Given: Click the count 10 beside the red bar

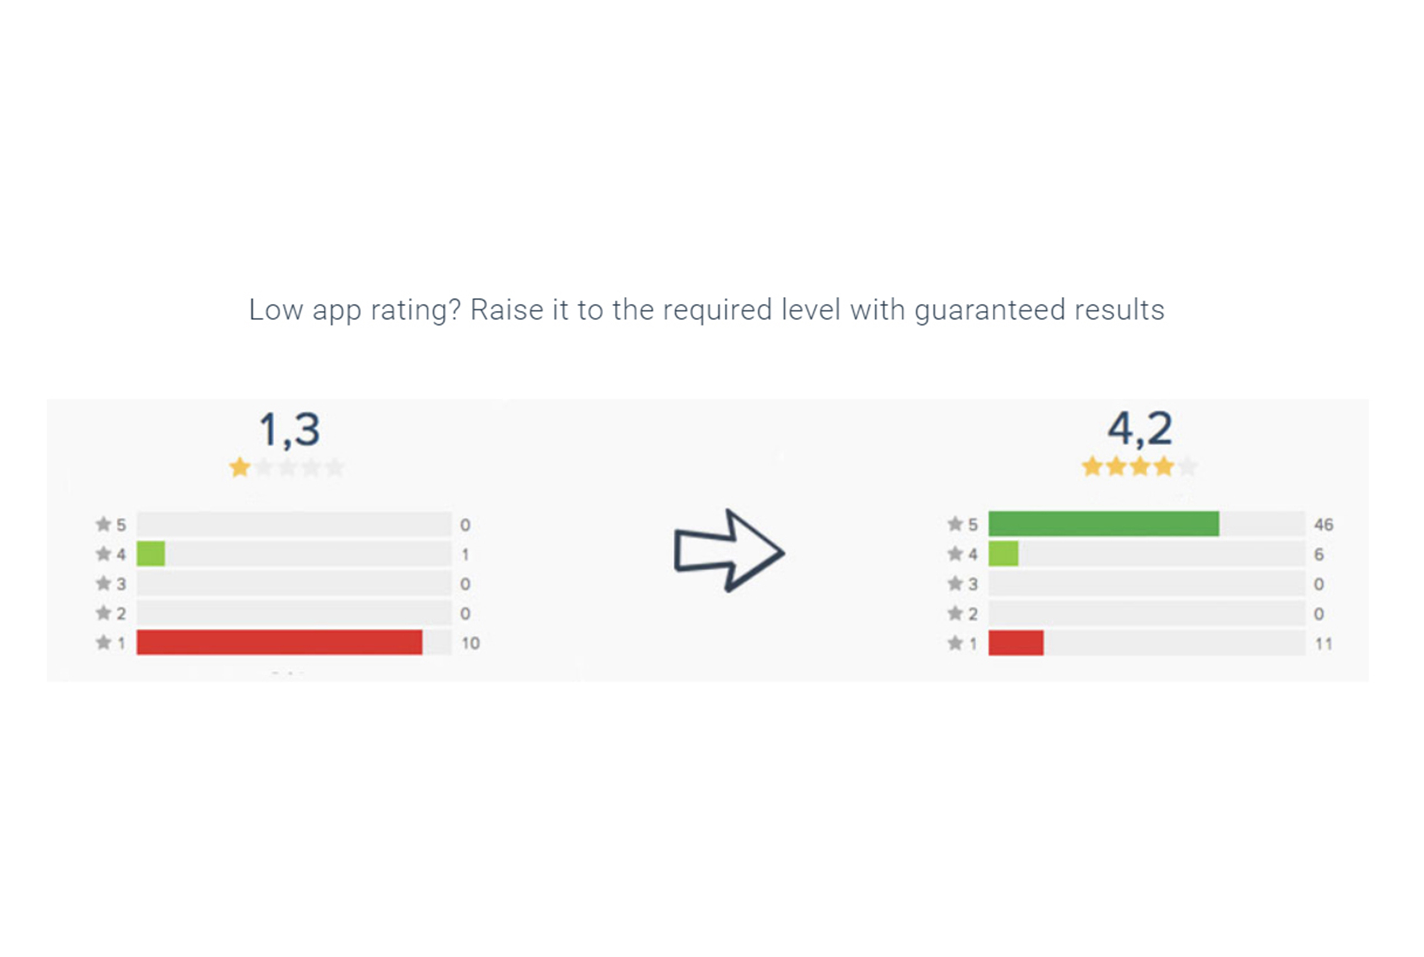Looking at the screenshot, I should [x=471, y=642].
